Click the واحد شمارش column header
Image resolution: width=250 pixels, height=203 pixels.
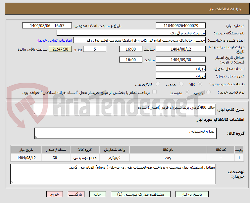(115, 150)
